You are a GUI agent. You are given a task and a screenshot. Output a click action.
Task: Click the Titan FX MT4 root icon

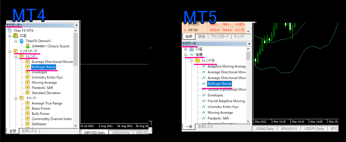(10, 30)
